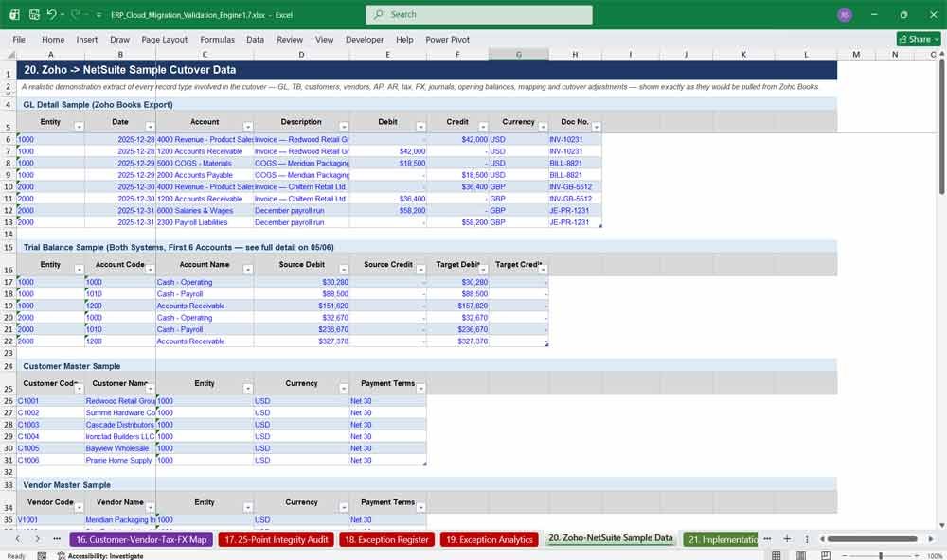Open GL Detail Account filter dropdown
Viewport: 947px width, 560px height.
tap(247, 127)
